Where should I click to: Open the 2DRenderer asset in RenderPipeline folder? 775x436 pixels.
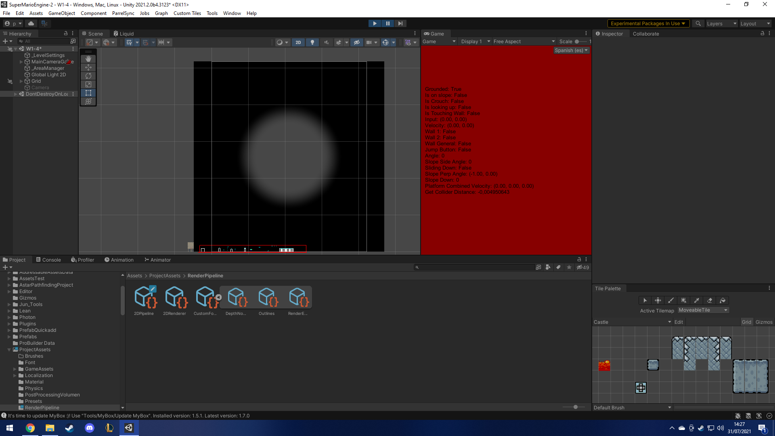[175, 299]
